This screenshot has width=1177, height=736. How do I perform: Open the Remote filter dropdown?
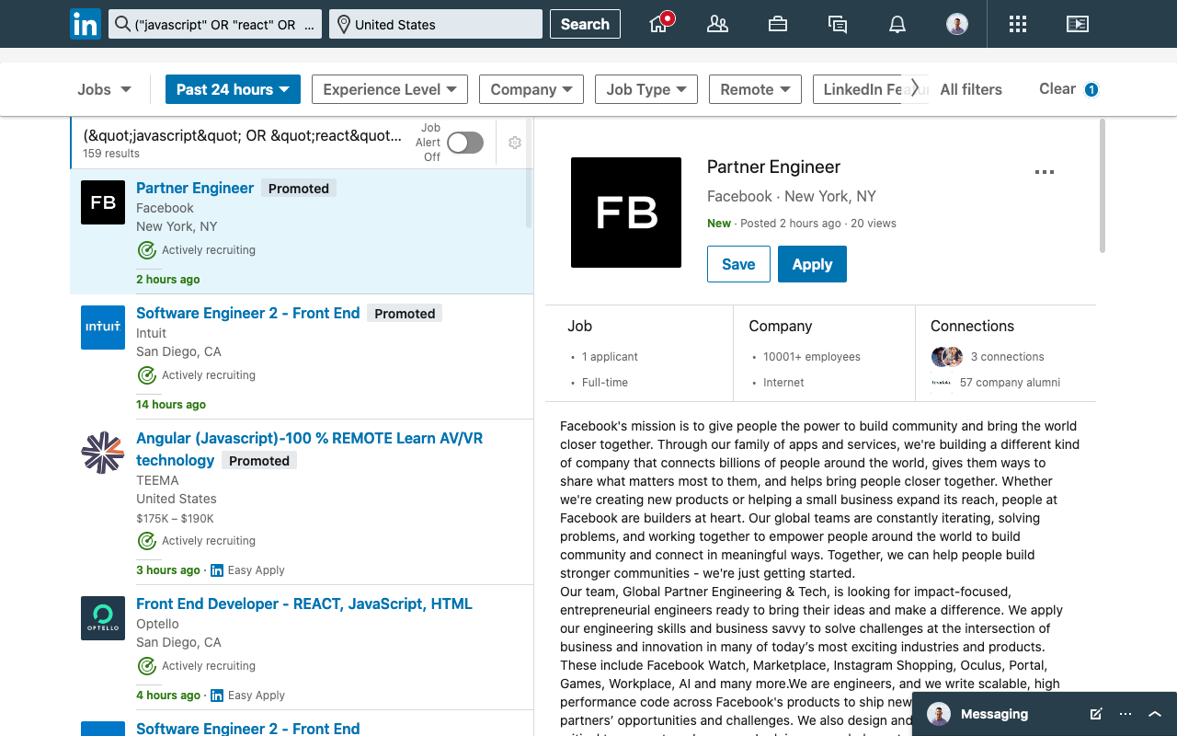755,89
